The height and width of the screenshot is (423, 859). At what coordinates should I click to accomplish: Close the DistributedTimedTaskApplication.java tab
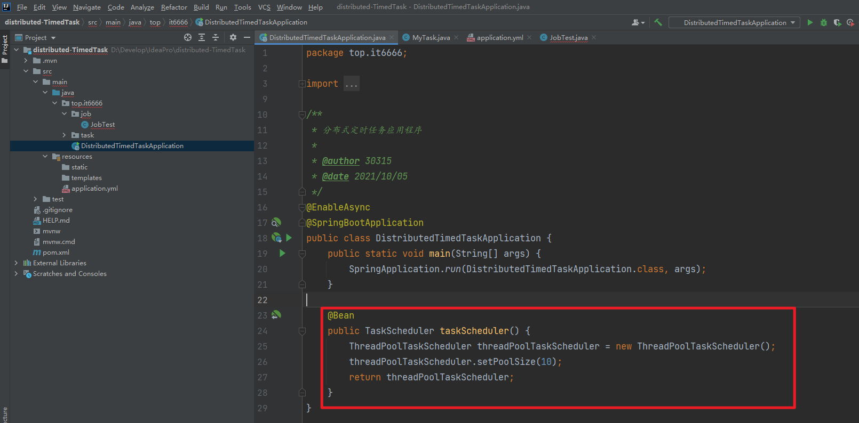click(392, 37)
